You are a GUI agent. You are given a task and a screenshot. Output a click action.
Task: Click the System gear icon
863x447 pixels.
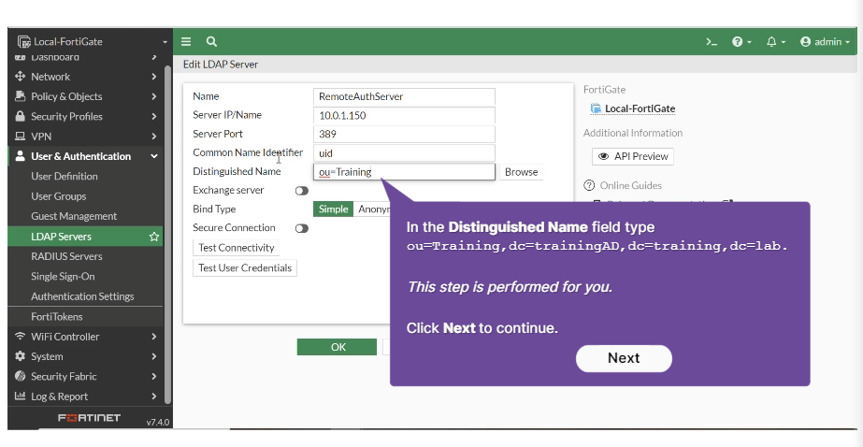pos(21,356)
